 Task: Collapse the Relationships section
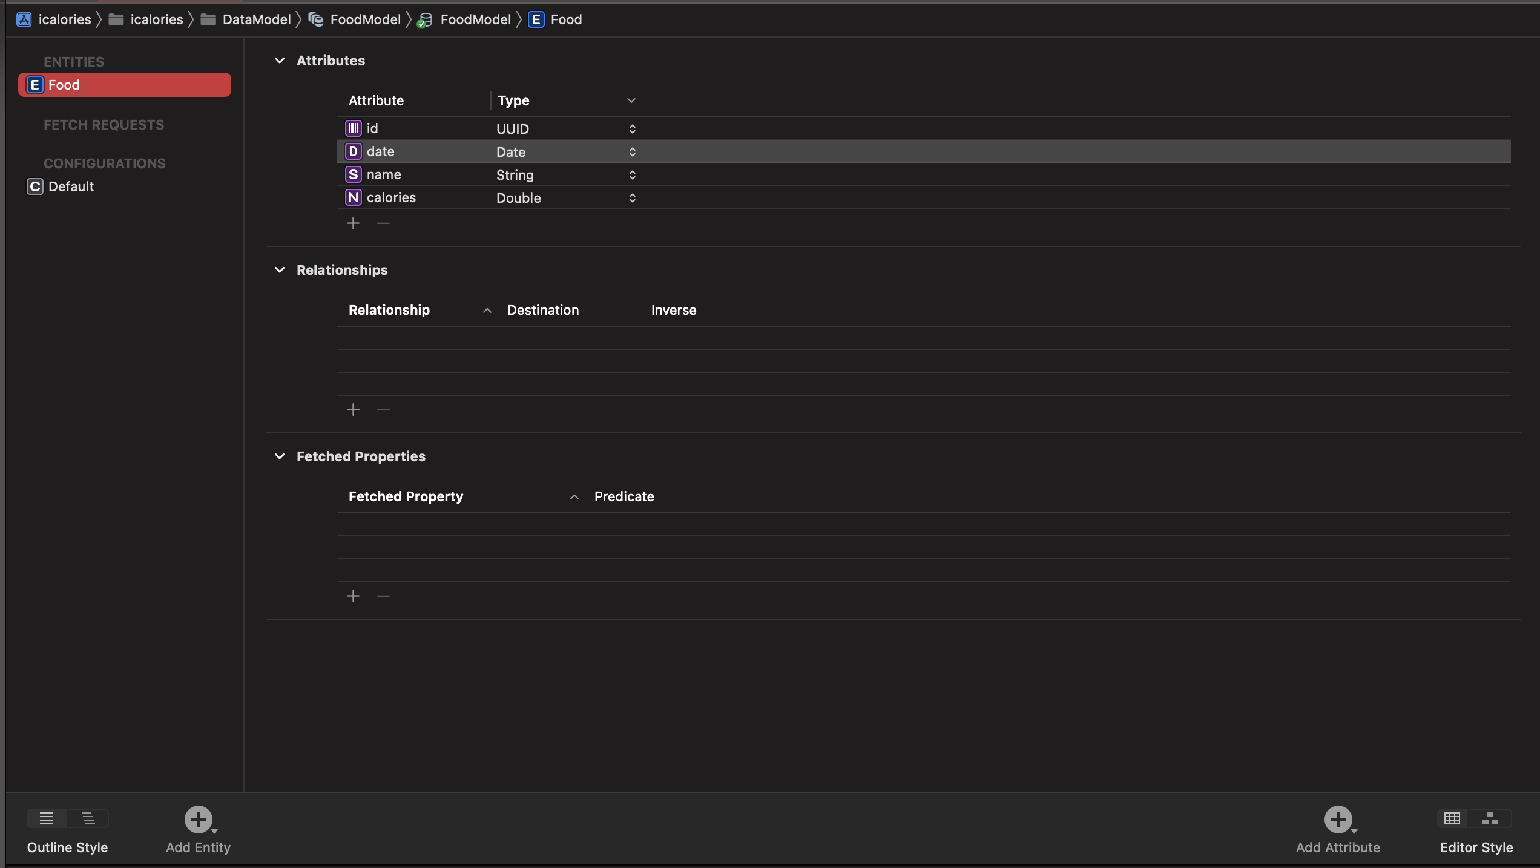[280, 270]
